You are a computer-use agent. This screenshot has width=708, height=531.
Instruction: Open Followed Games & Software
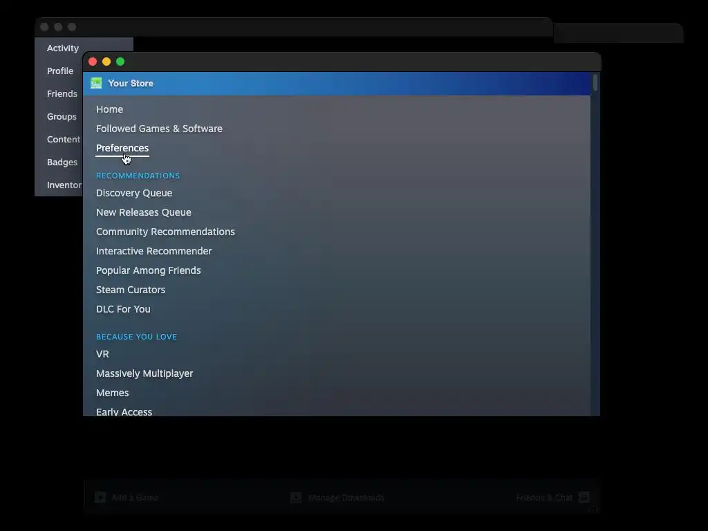pyautogui.click(x=159, y=129)
